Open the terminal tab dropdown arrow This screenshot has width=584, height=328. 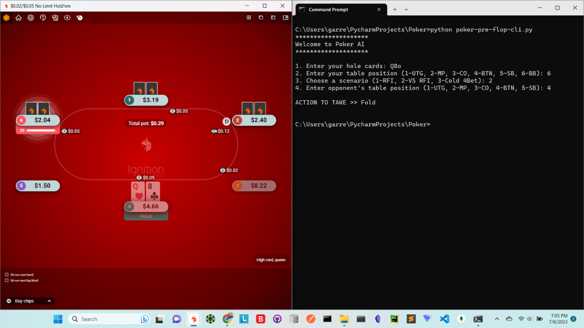pyautogui.click(x=406, y=10)
